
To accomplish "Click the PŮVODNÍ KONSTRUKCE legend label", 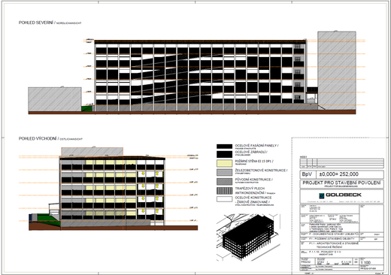I will [x=253, y=180].
